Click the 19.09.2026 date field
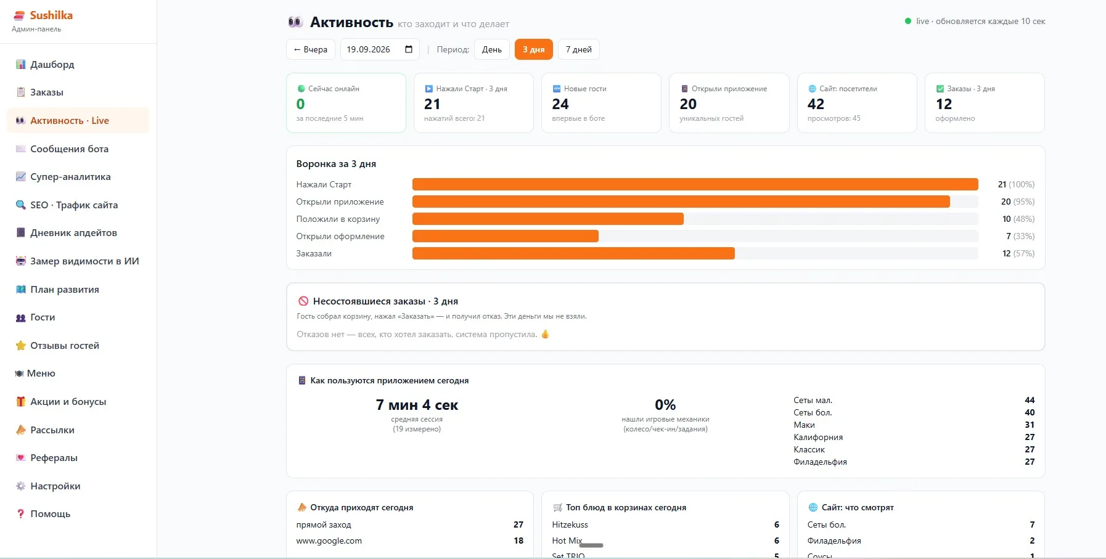Viewport: 1106px width, 559px height. pos(380,49)
